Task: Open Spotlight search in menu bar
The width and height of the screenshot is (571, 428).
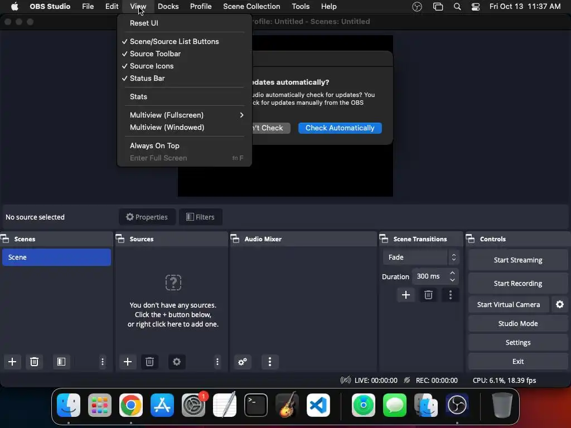Action: pyautogui.click(x=457, y=7)
